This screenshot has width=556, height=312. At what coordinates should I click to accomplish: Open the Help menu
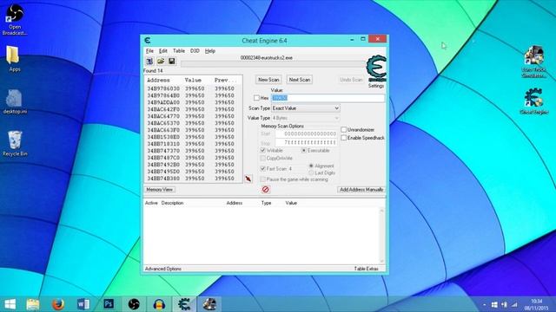210,51
